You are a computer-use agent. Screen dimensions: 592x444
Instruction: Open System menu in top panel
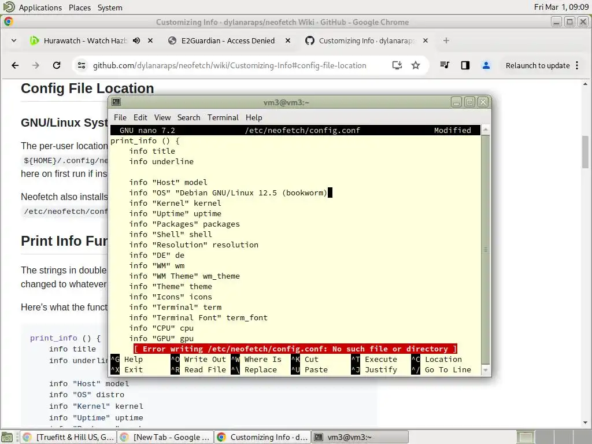(x=110, y=8)
